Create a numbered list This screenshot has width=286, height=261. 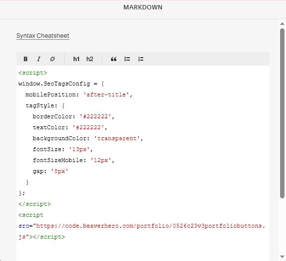[141, 59]
